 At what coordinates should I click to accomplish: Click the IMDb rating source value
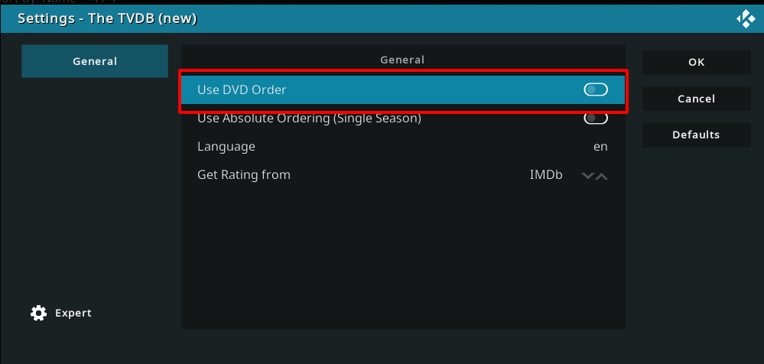pyautogui.click(x=546, y=175)
